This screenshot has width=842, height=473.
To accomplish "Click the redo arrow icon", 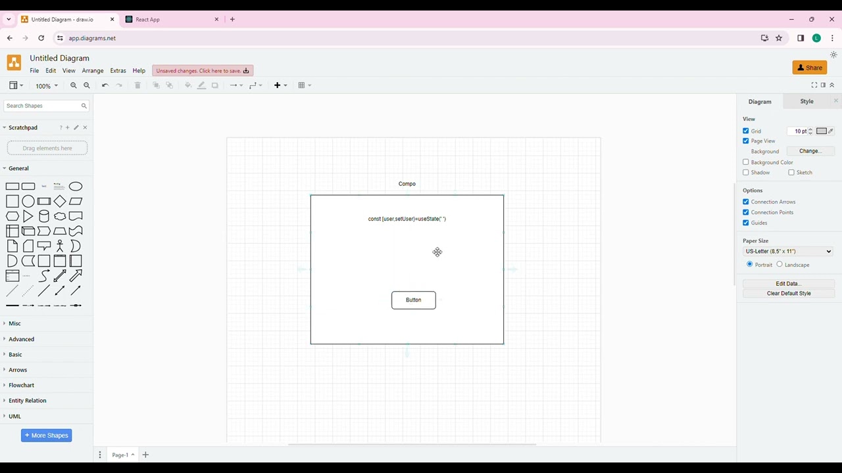I will 119,85.
